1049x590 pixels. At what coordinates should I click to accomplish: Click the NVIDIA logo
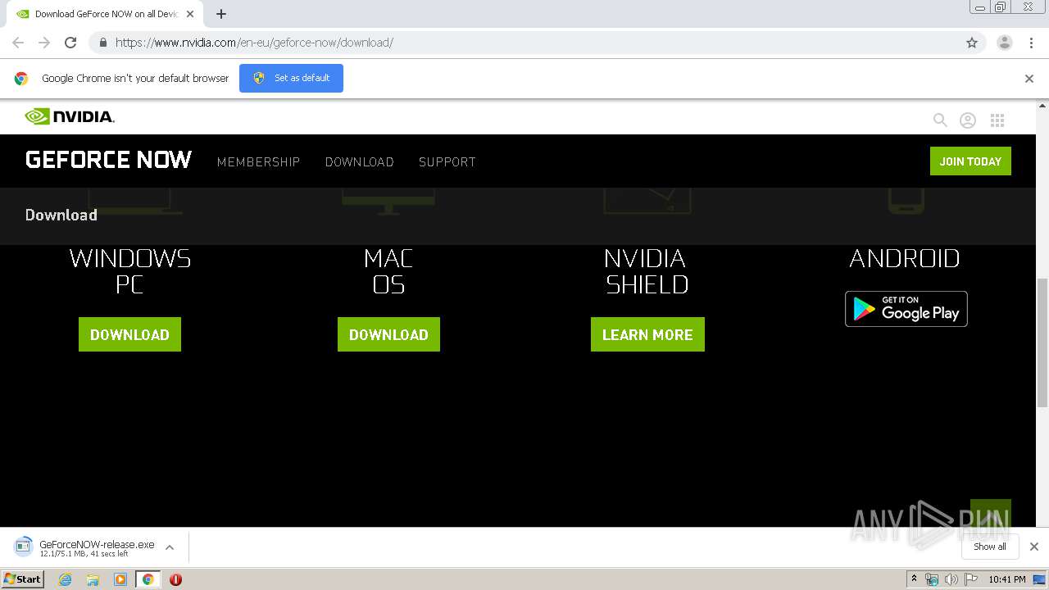click(x=70, y=116)
